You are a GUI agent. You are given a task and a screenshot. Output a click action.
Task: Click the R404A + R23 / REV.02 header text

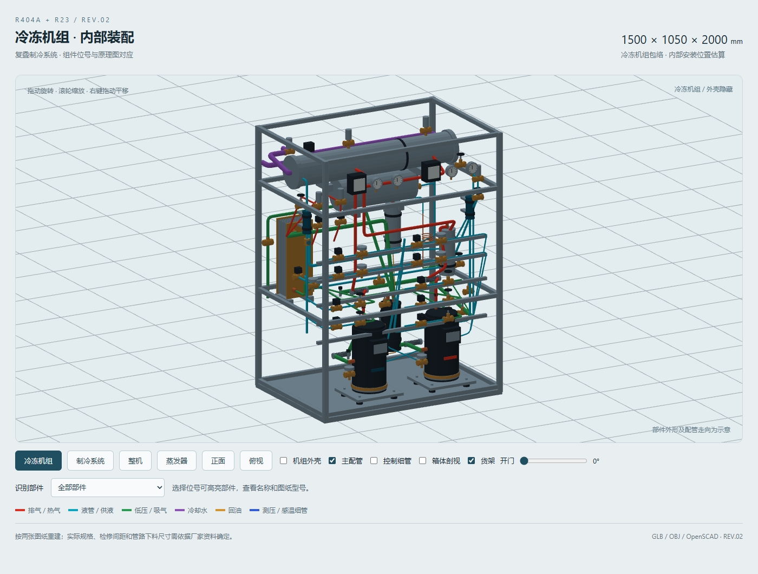coord(63,20)
